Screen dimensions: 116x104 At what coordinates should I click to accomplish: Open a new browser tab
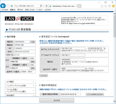[x=79, y=6]
